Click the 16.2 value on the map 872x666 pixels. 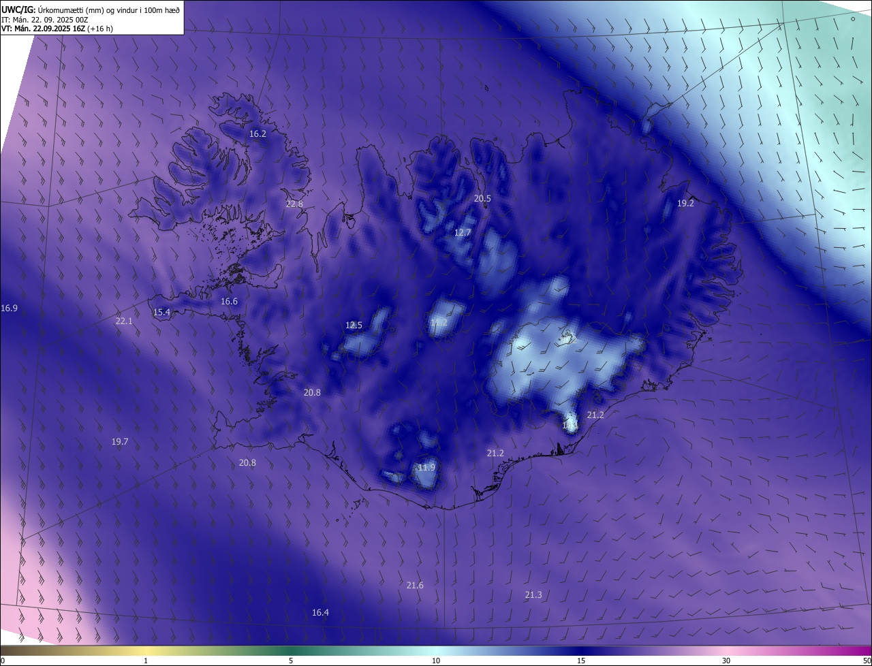pyautogui.click(x=258, y=134)
